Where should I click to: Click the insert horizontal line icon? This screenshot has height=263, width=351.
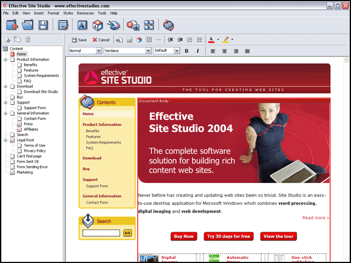coord(158,40)
